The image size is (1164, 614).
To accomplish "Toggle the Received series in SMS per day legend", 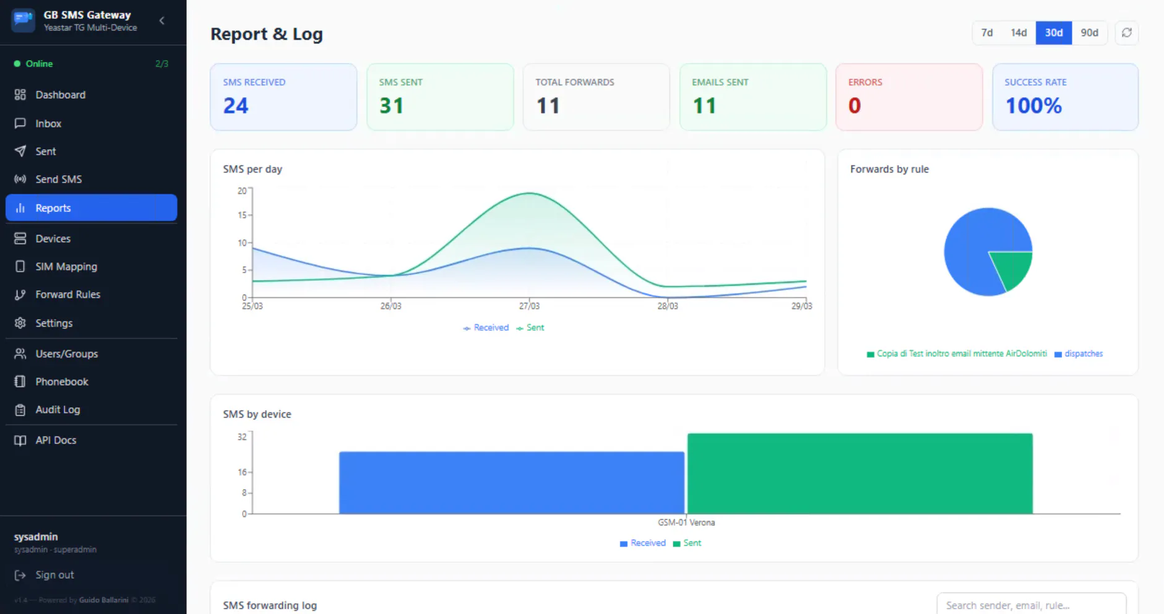I will (x=486, y=327).
